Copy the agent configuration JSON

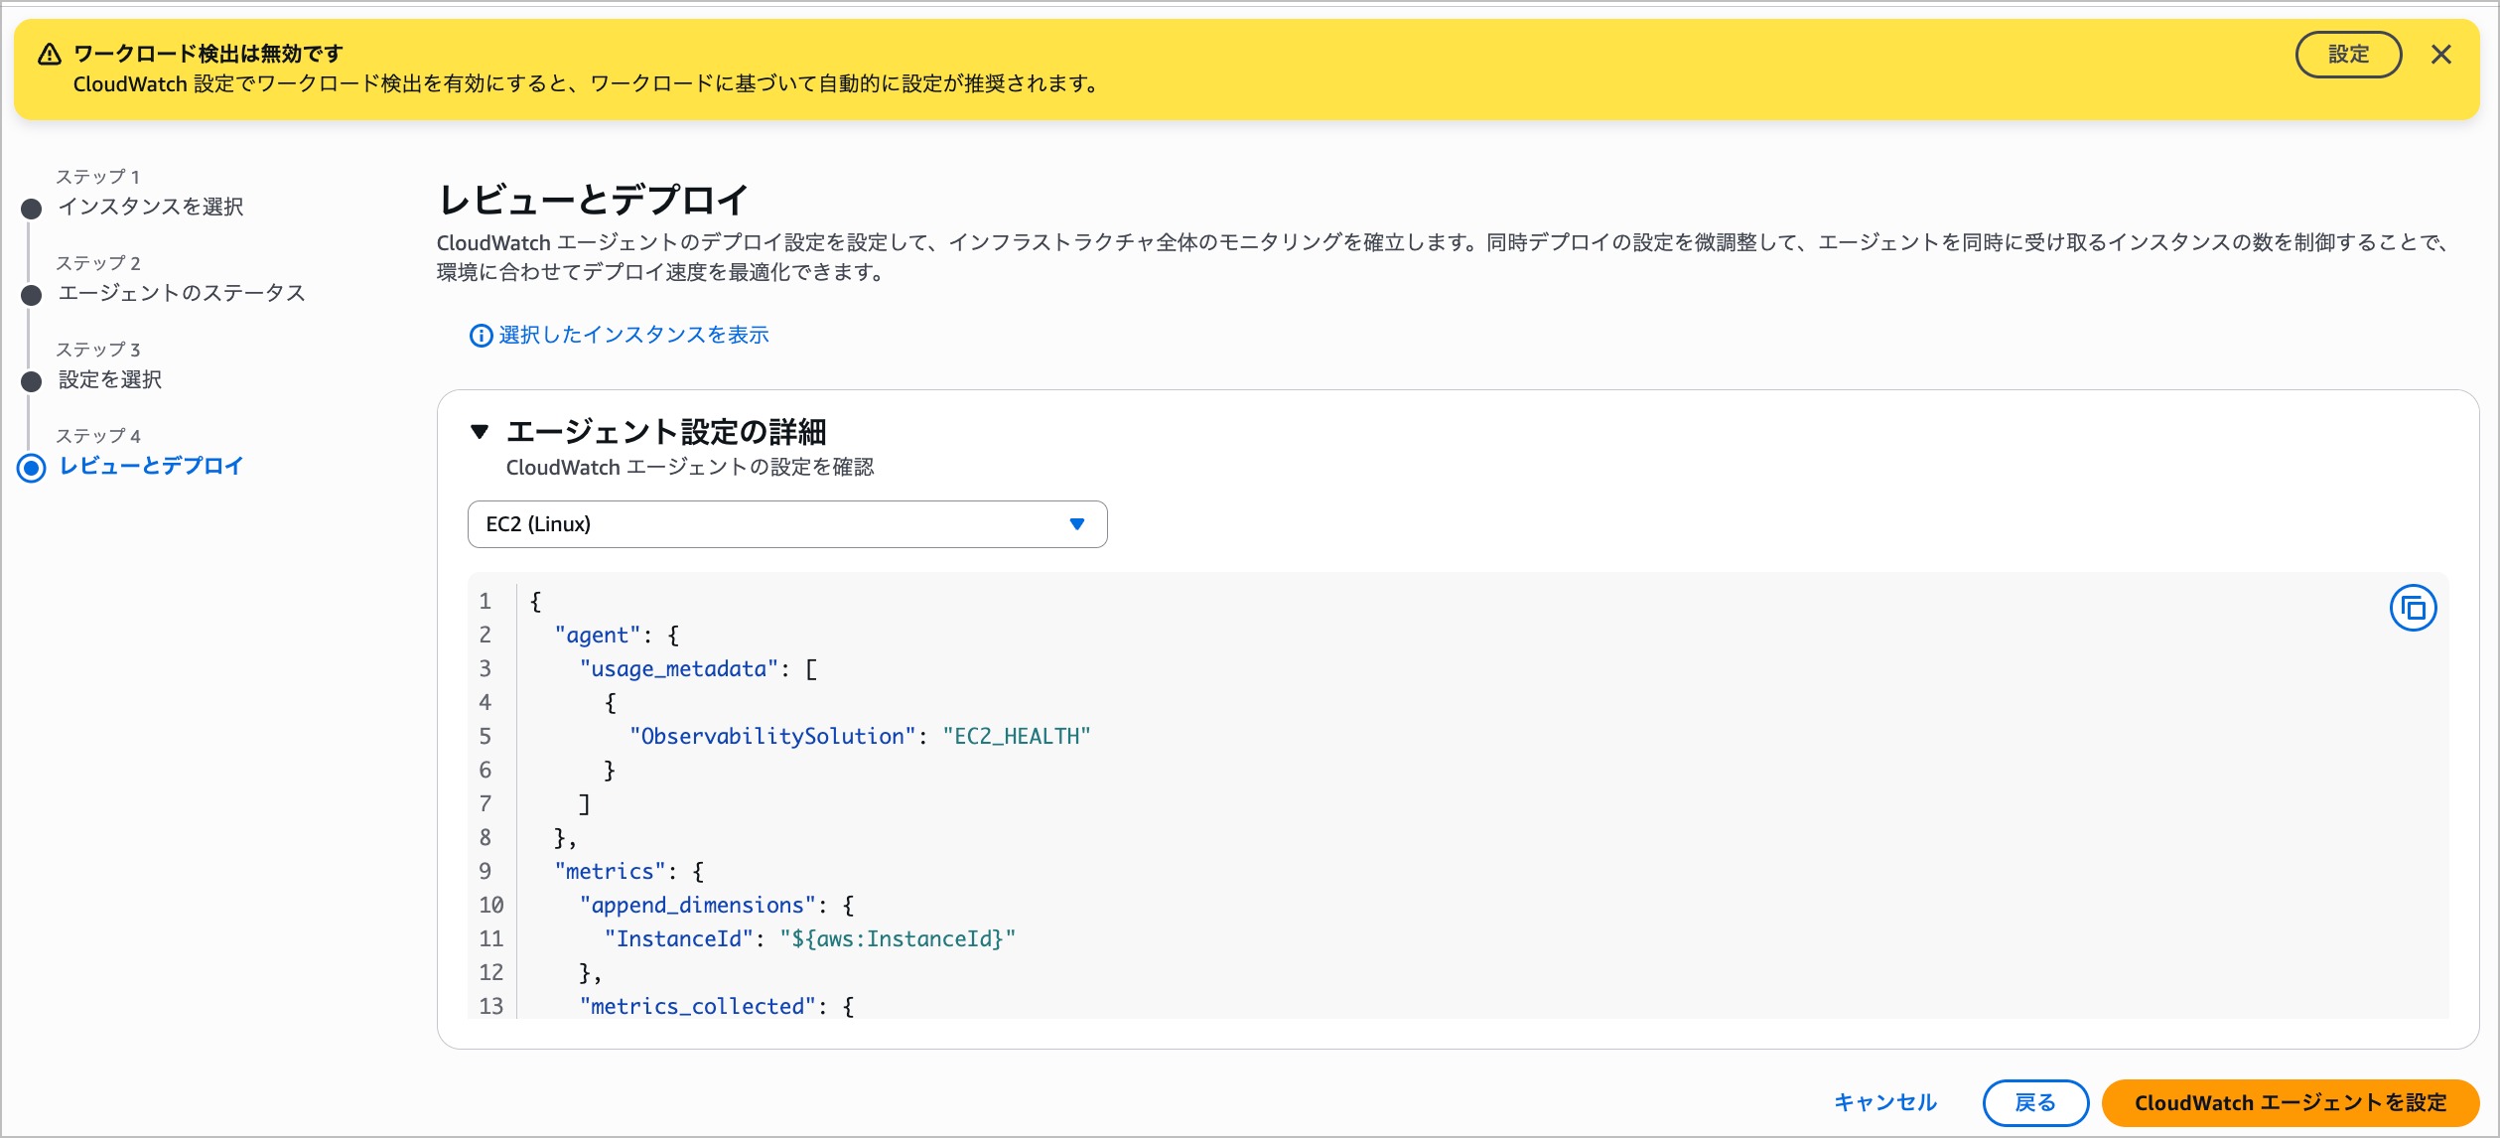pyautogui.click(x=2412, y=609)
